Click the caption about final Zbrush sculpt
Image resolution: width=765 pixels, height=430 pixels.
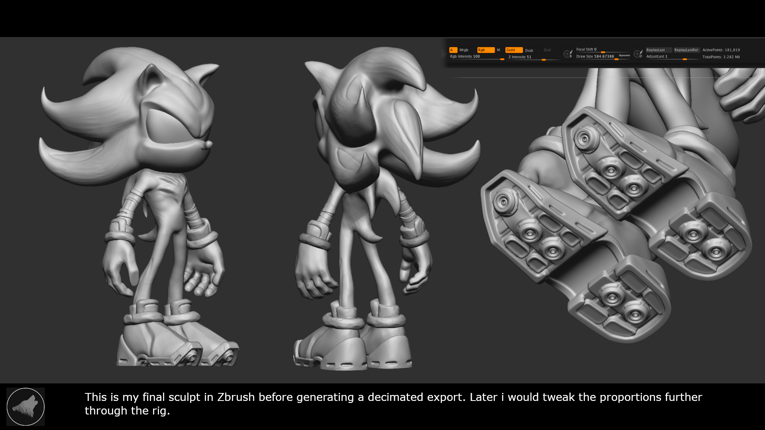(393, 404)
